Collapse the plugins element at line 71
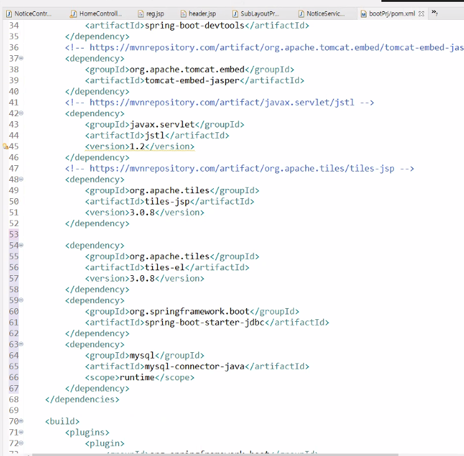464x456 pixels. coord(21,432)
